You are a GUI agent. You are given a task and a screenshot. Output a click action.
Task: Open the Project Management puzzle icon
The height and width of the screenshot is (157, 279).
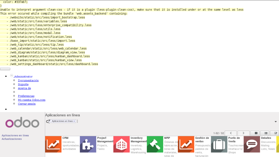(x=88, y=144)
